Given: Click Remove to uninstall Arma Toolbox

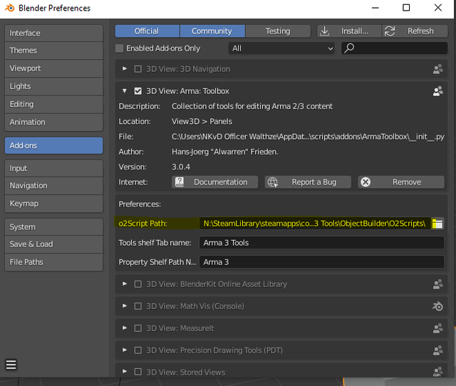Looking at the screenshot, I should pos(401,182).
